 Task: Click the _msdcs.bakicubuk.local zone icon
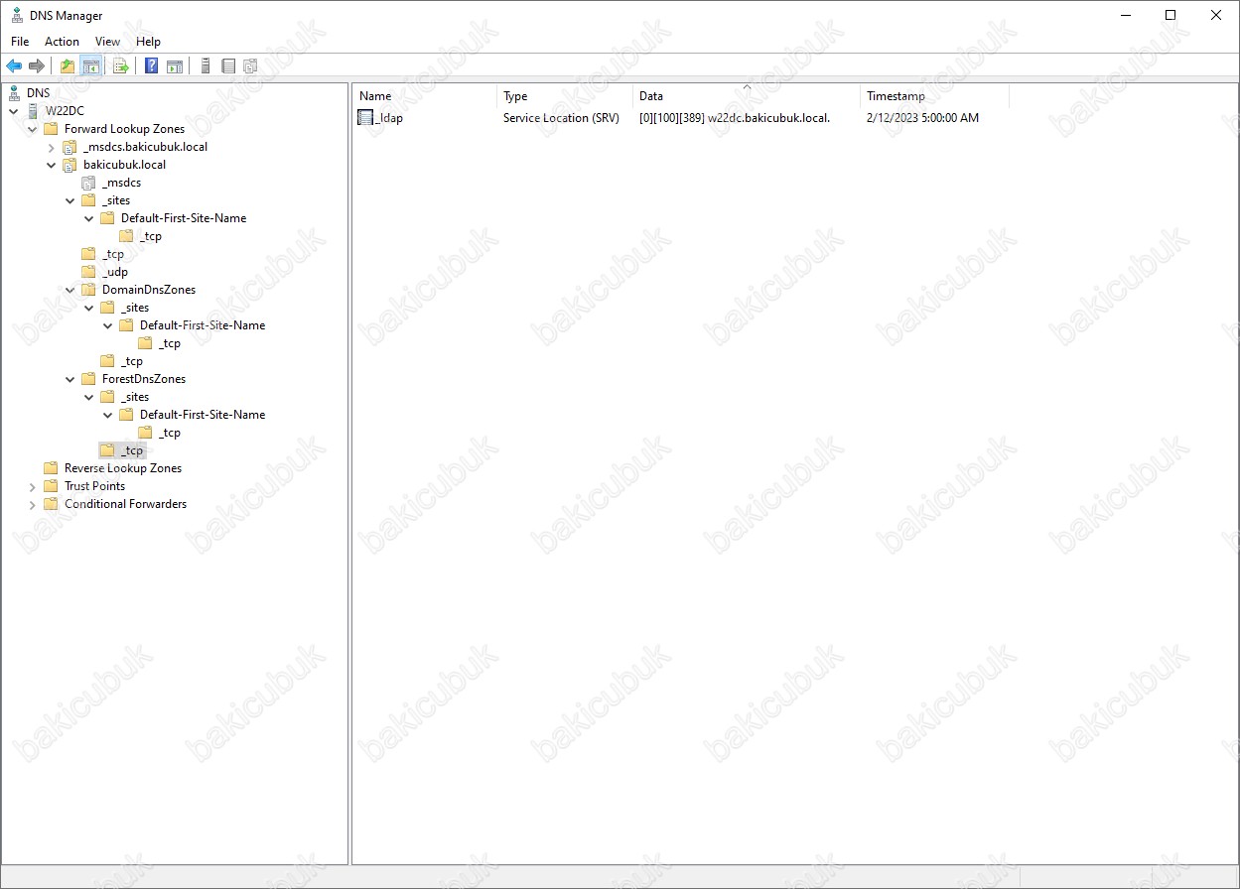point(69,147)
